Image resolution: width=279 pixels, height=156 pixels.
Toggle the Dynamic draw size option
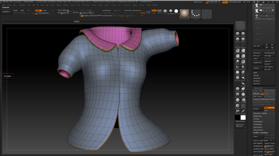pos(76,13)
